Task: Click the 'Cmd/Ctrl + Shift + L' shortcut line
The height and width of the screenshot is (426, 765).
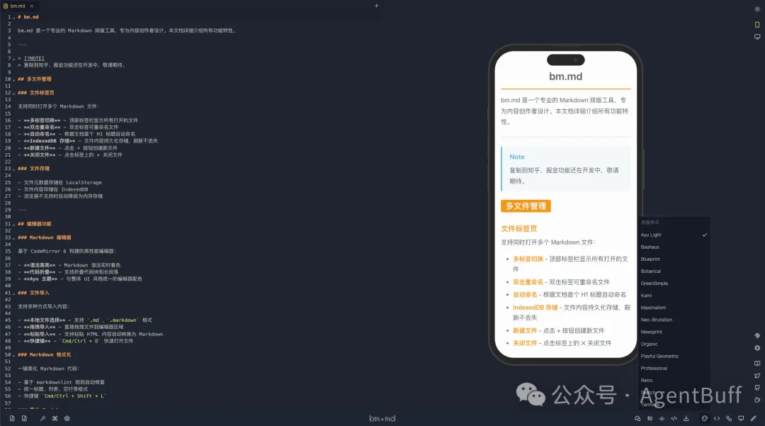Action: (x=62, y=396)
